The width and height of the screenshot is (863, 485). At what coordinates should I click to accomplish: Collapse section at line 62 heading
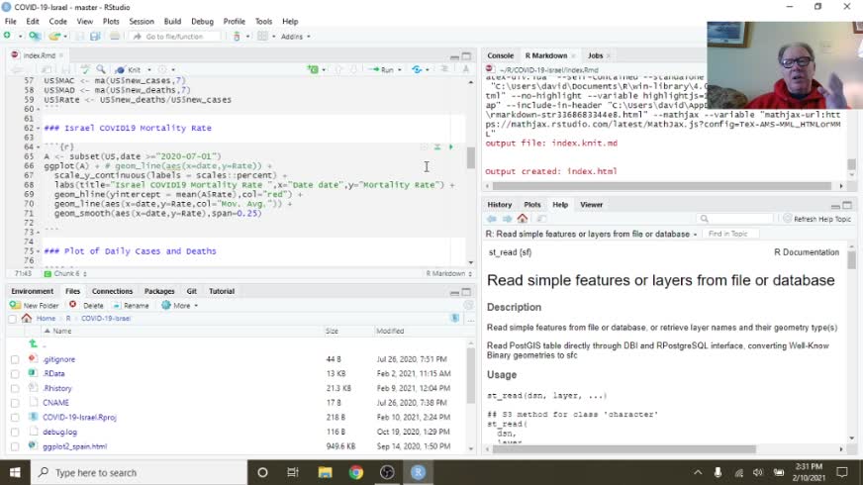click(x=38, y=128)
